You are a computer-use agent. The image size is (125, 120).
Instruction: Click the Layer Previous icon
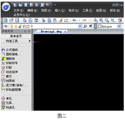click(91, 26)
